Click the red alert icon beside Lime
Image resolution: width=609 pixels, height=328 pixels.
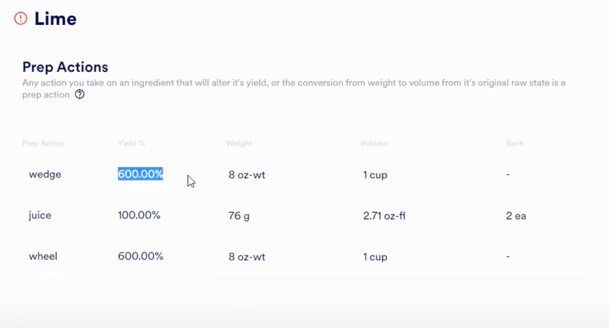click(x=21, y=19)
